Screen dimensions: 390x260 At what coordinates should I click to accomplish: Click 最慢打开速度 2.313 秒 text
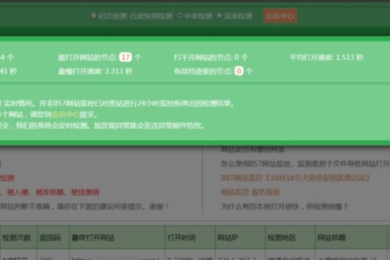tap(96, 71)
